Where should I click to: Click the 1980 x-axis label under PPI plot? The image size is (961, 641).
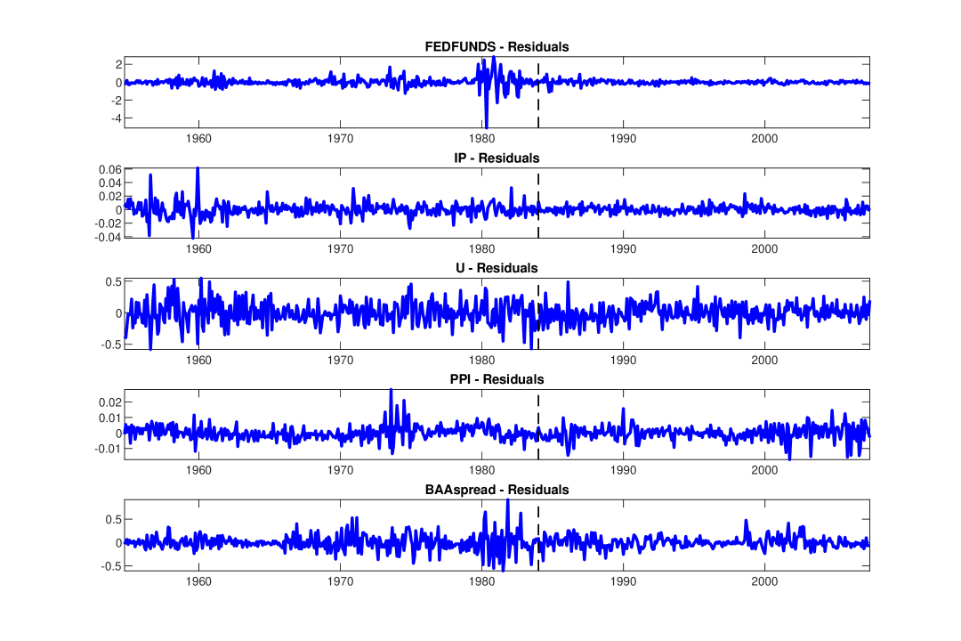(x=481, y=470)
